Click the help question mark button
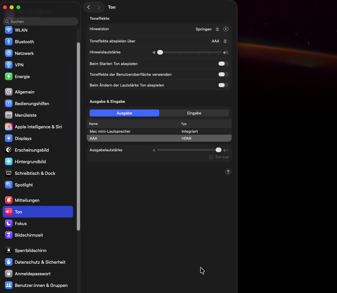Screen dimensions: 337x293 (228, 172)
